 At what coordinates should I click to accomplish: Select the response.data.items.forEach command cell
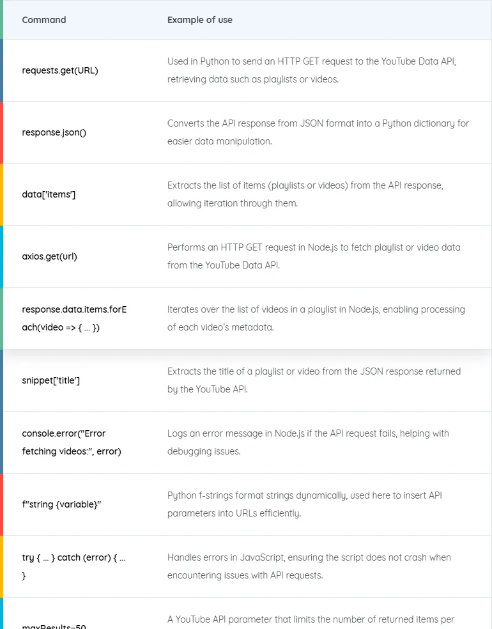tap(82, 318)
